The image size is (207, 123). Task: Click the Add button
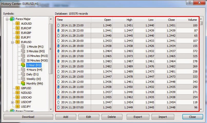(66, 117)
